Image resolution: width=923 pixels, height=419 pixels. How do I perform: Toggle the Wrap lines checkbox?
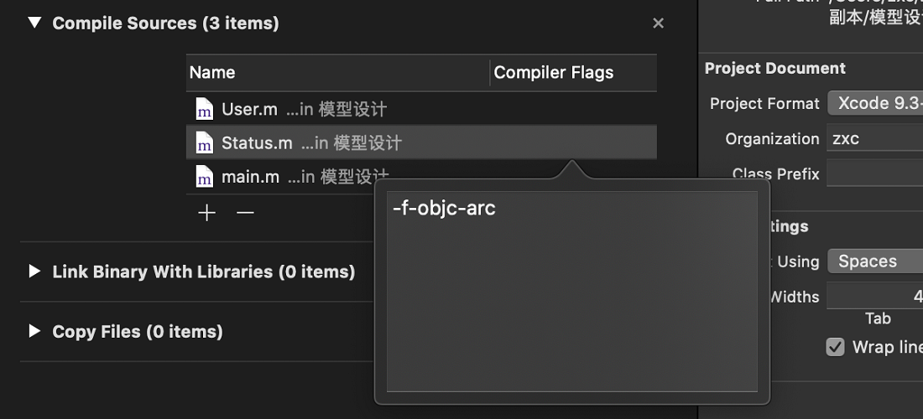tap(835, 347)
